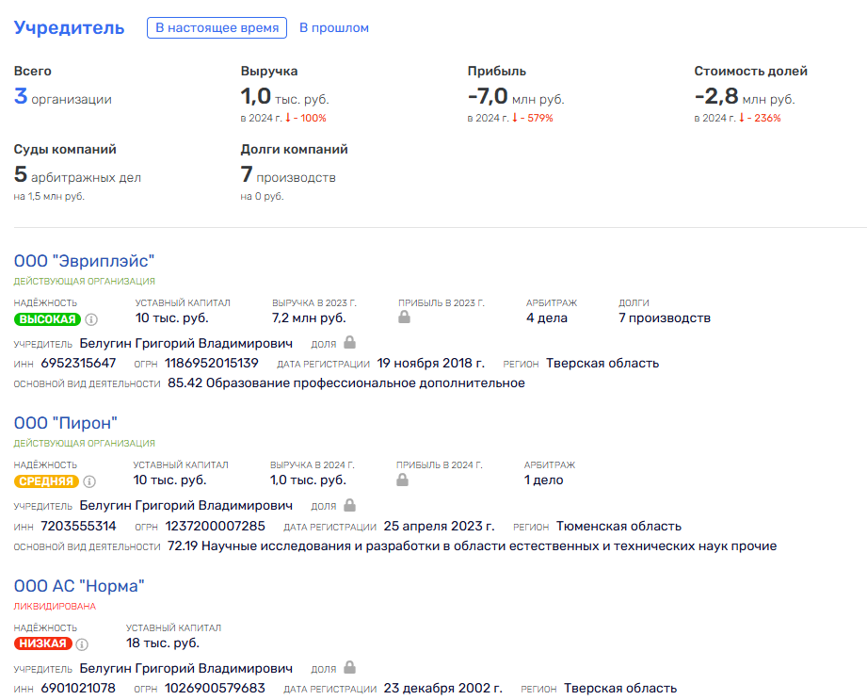Click the НИЗКАЯ reliability badge
Image resolution: width=867 pixels, height=700 pixels.
[x=42, y=643]
